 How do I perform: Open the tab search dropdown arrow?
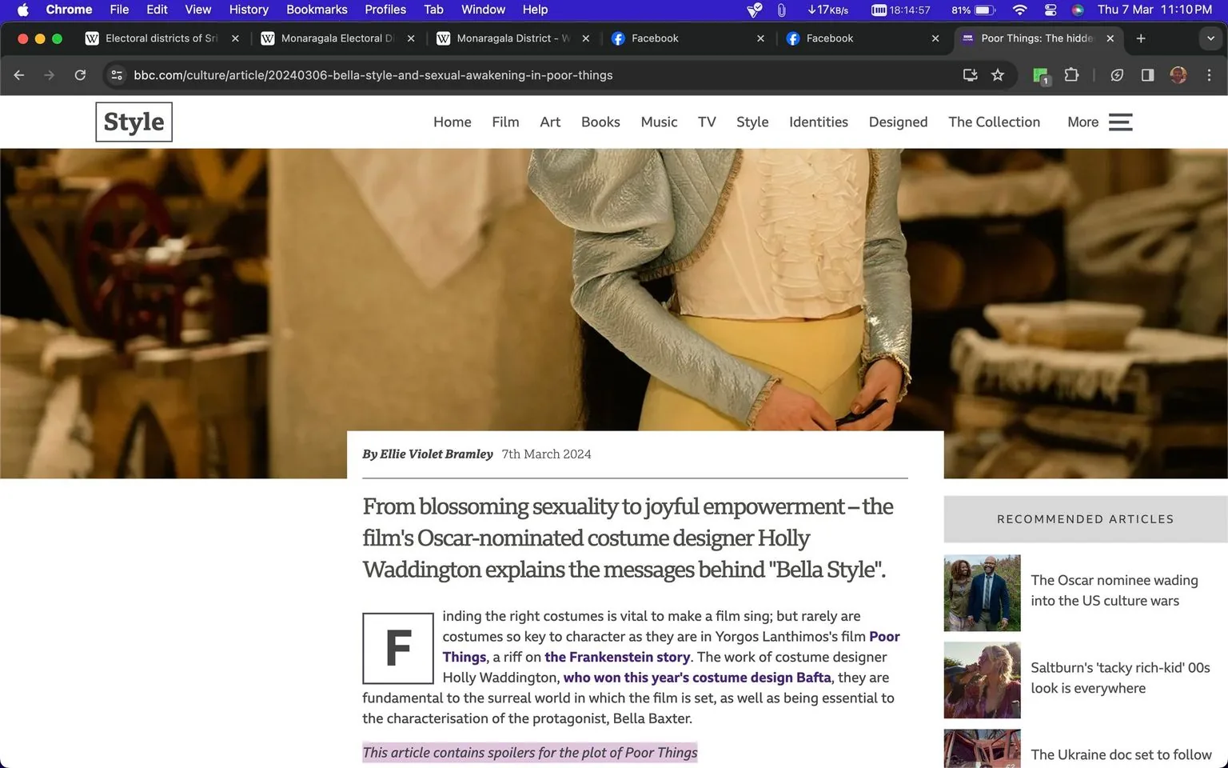1210,38
